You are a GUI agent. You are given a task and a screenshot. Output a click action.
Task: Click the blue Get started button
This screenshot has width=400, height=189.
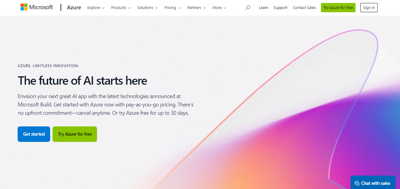(x=34, y=134)
